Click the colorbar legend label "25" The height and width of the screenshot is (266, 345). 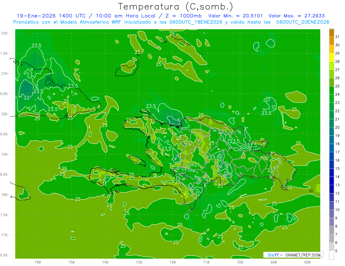338,86
